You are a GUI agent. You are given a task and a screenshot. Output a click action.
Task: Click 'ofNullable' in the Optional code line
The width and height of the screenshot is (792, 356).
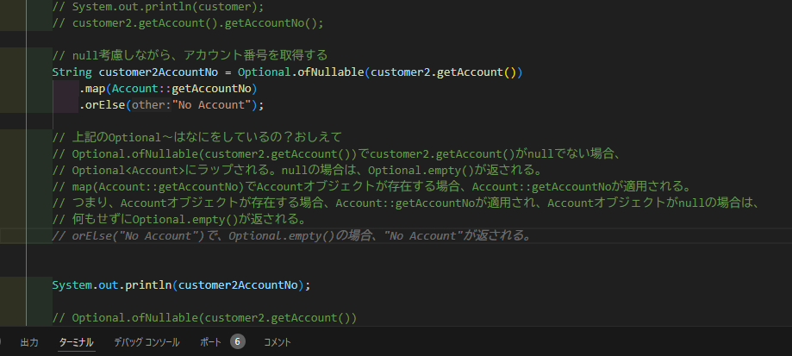(330, 72)
